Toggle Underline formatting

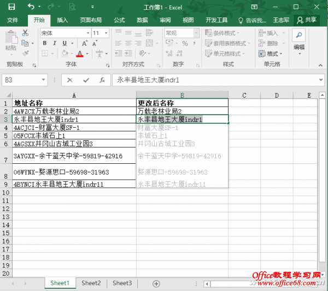pyautogui.click(x=65, y=43)
